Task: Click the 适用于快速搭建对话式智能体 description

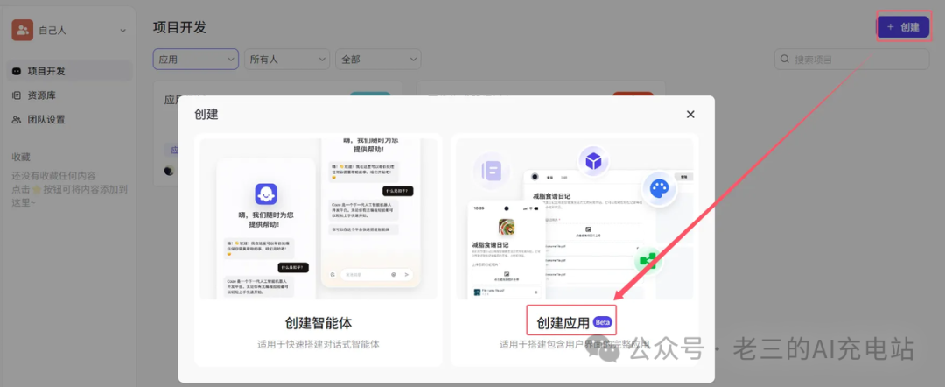Action: [x=318, y=345]
